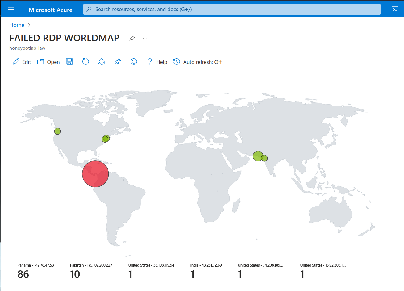Open Help in the toolbar
This screenshot has width=404, height=291.
[x=157, y=62]
